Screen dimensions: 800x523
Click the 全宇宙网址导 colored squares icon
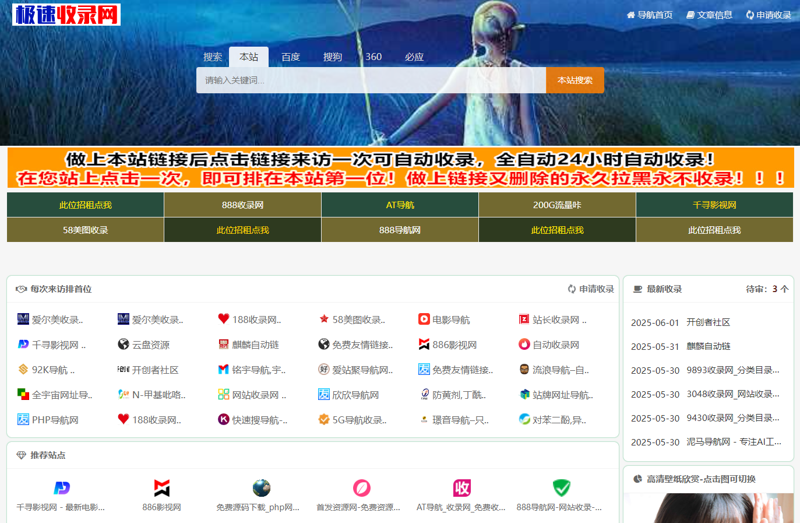[x=23, y=394]
